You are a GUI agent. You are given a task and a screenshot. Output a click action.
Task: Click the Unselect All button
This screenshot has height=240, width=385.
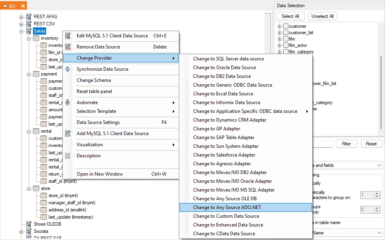pyautogui.click(x=323, y=16)
